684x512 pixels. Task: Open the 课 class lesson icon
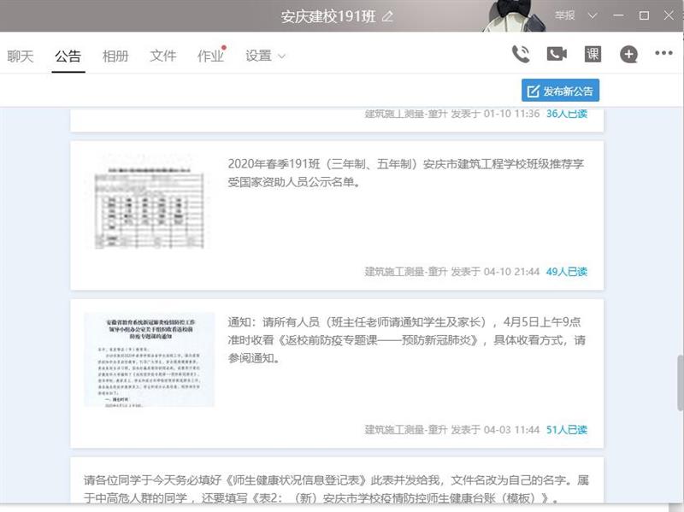(x=593, y=54)
